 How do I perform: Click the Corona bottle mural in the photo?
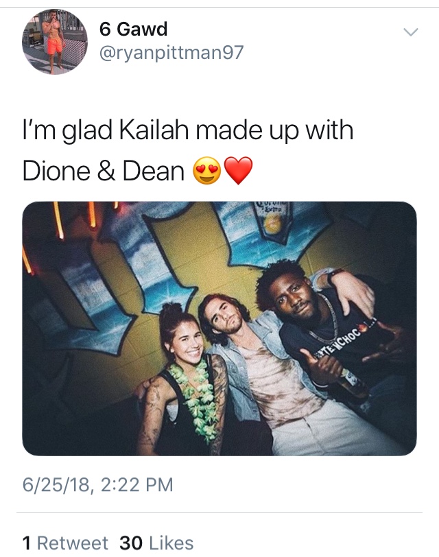coord(272,220)
